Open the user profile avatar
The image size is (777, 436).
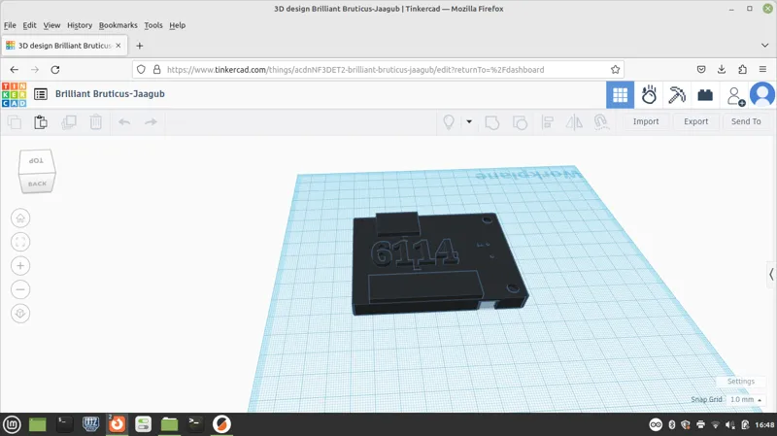pos(762,94)
